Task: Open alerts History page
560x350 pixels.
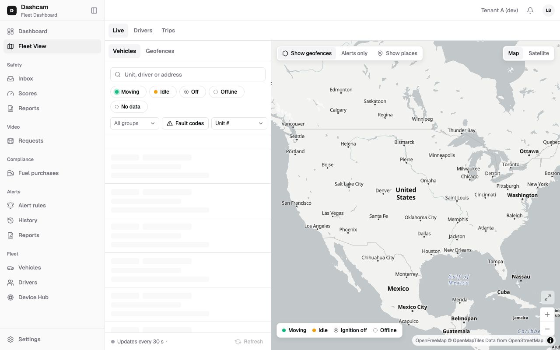Action: tap(52, 220)
